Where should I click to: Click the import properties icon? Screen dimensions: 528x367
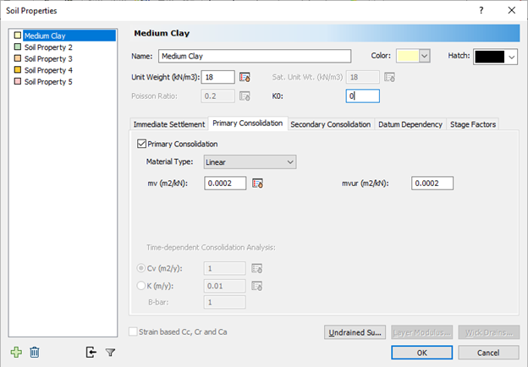[91, 352]
